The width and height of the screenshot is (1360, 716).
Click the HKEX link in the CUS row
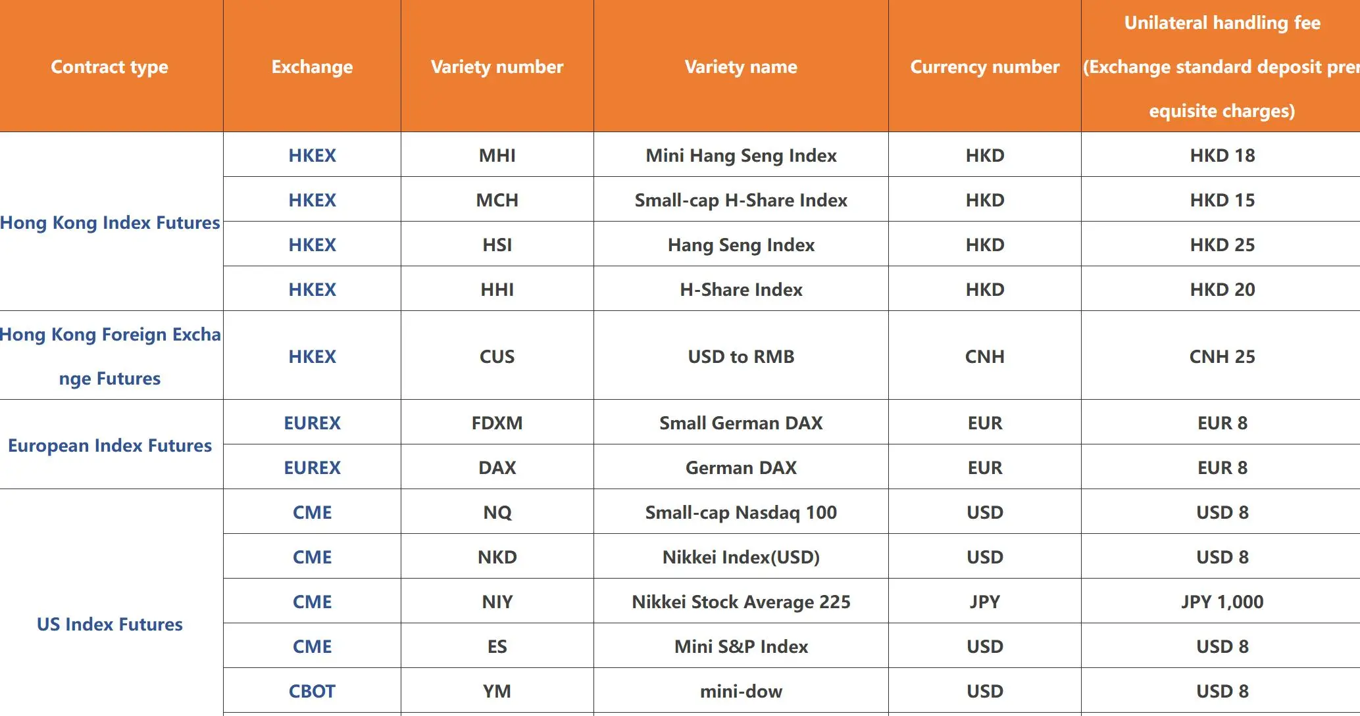coord(313,357)
